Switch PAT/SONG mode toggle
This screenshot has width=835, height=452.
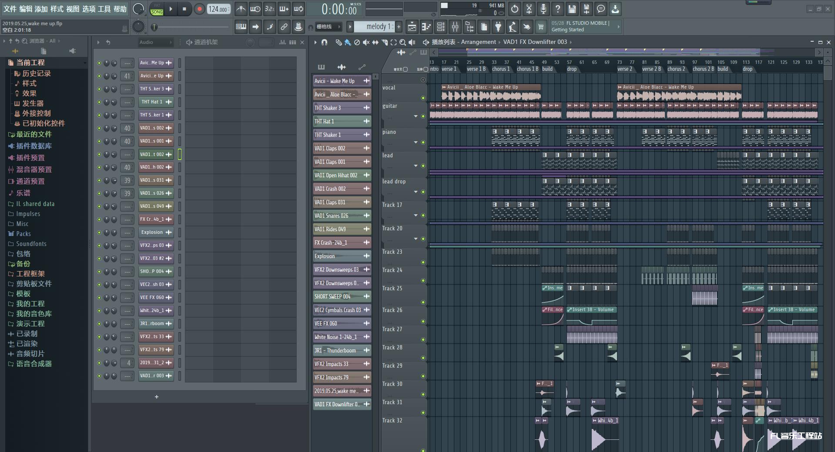[x=157, y=9]
